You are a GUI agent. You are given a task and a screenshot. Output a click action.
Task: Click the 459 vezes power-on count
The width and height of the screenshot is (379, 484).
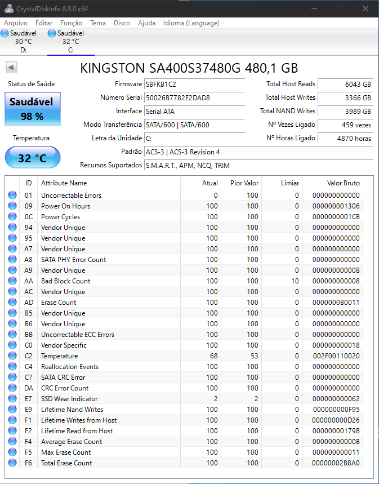345,125
